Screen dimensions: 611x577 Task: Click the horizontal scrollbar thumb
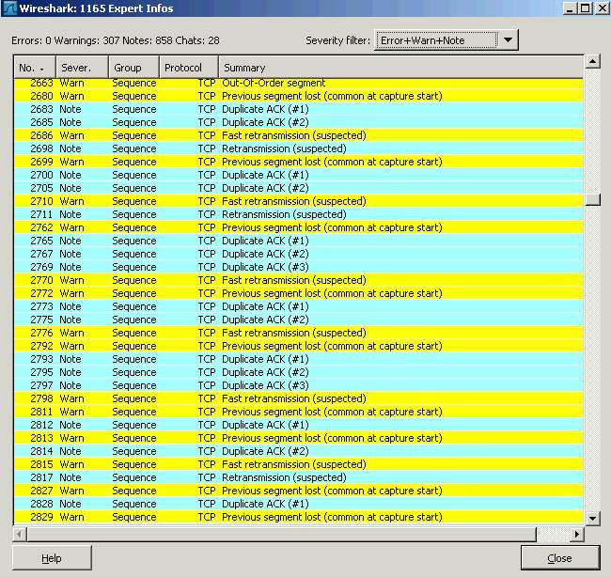(x=281, y=534)
